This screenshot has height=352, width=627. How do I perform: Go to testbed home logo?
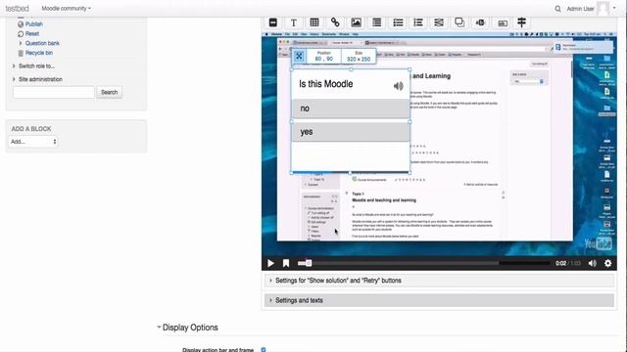pos(17,9)
